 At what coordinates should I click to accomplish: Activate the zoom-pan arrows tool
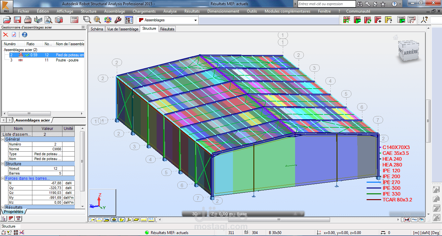97,20
